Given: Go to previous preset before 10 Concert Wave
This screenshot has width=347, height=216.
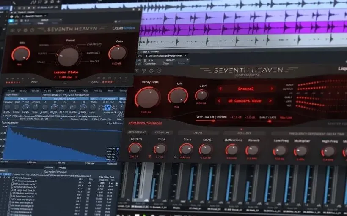Looking at the screenshot, I should (x=219, y=101).
